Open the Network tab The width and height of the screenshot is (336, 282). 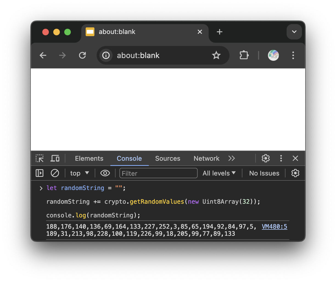click(x=206, y=158)
